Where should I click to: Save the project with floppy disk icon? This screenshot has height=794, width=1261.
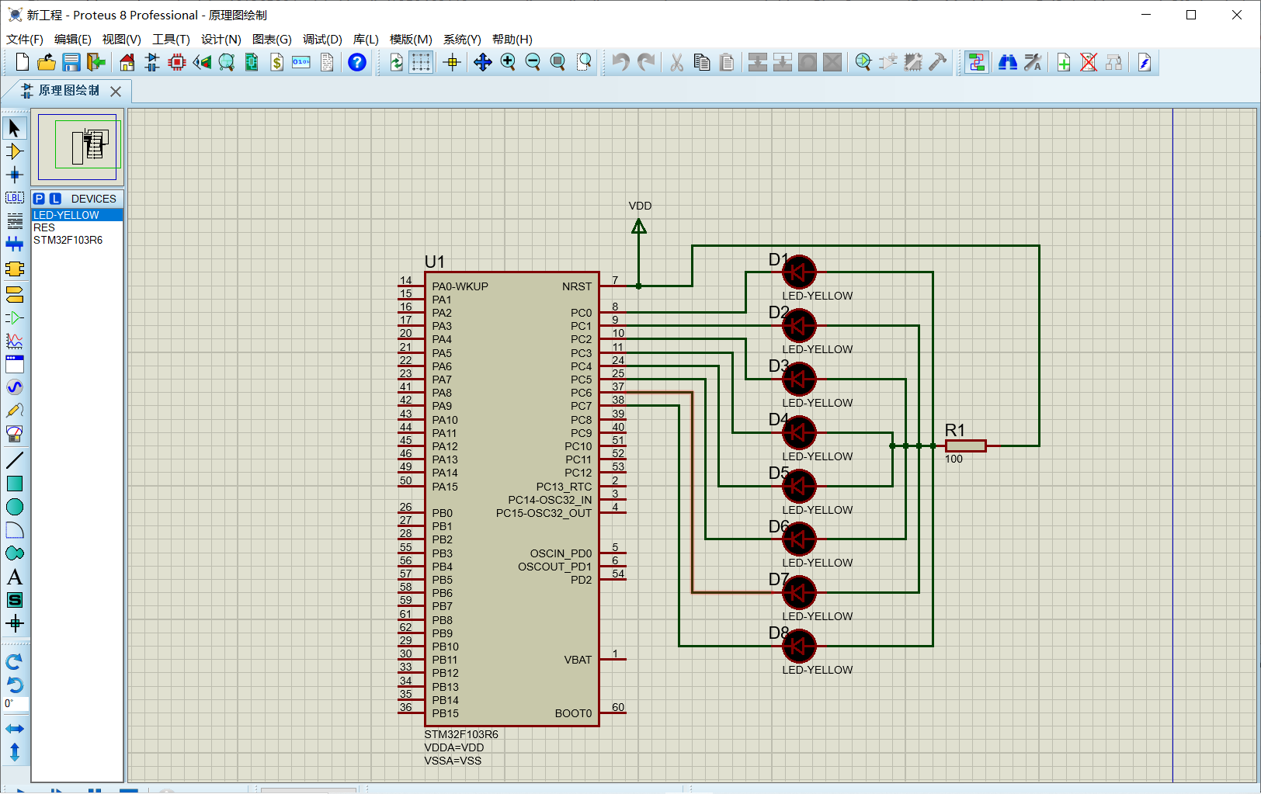coord(71,62)
